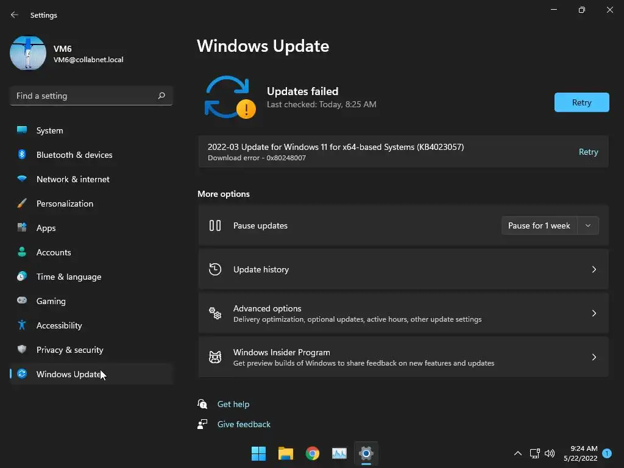Open the performance monitor taskbar app
This screenshot has width=624, height=468.
pyautogui.click(x=339, y=453)
